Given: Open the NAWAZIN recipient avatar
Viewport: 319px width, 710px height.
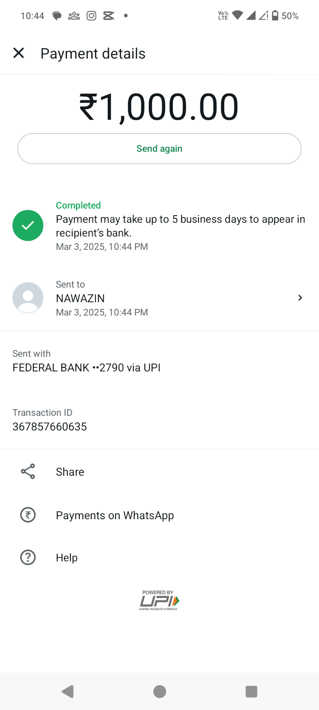Looking at the screenshot, I should point(28,298).
